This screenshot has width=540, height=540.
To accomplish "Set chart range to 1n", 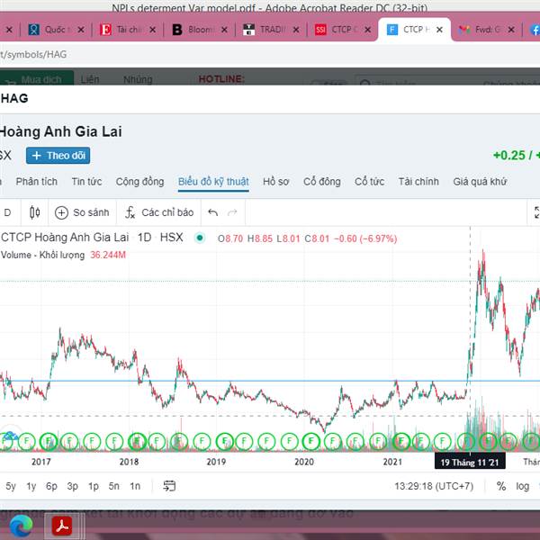I will point(135,486).
